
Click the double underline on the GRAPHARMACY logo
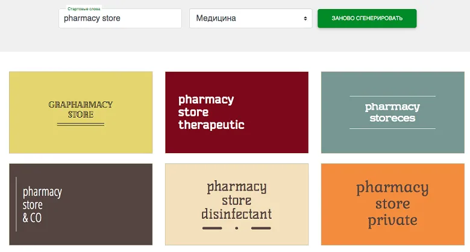tap(81, 124)
